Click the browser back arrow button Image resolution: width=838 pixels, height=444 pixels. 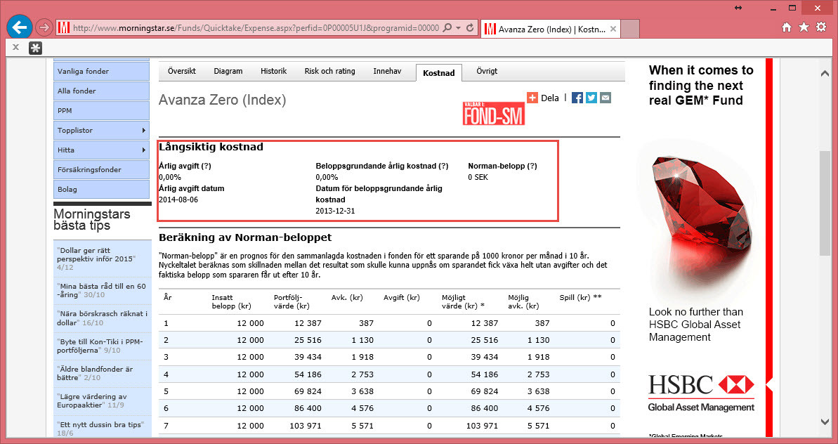[x=19, y=27]
